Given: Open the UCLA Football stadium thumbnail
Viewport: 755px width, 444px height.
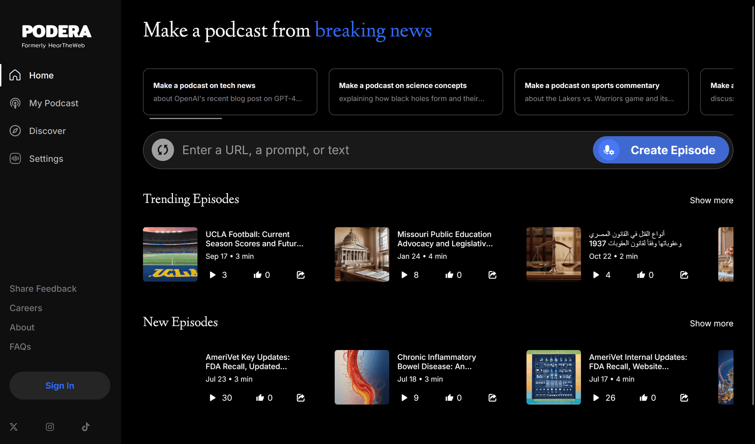Looking at the screenshot, I should 170,254.
